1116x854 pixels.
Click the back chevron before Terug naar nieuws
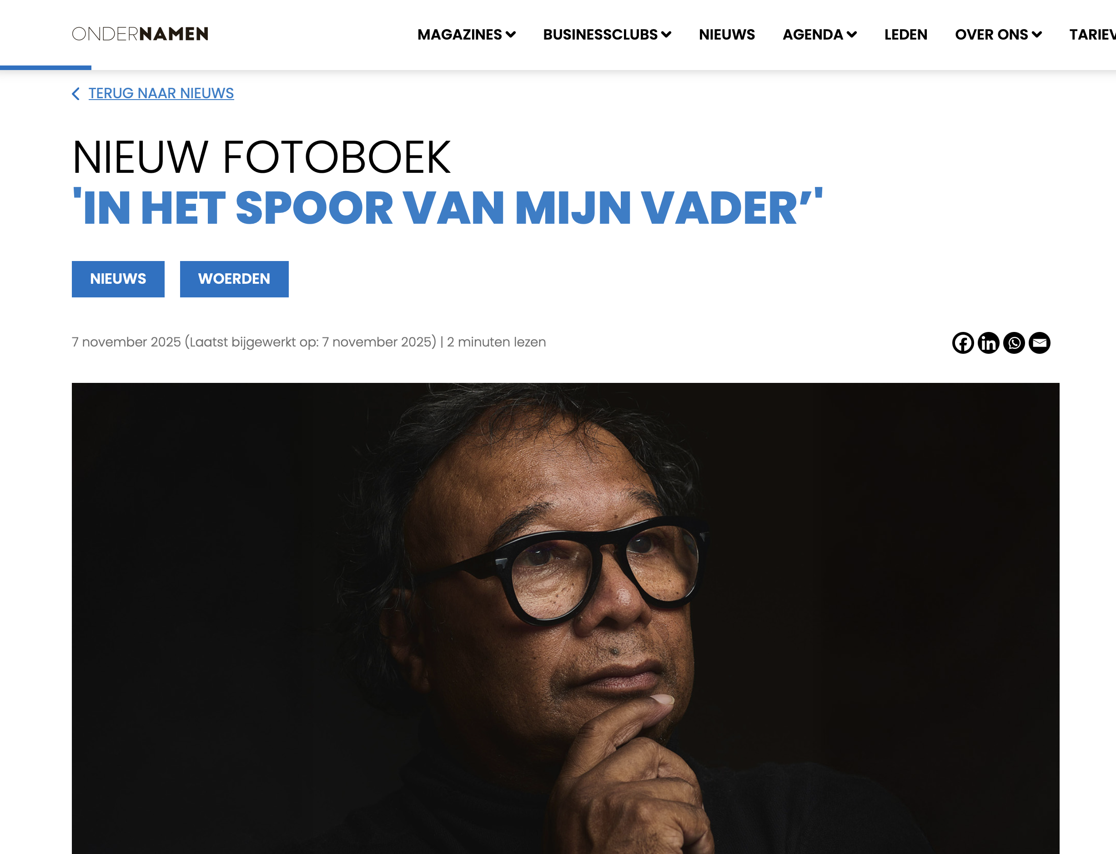pyautogui.click(x=76, y=94)
